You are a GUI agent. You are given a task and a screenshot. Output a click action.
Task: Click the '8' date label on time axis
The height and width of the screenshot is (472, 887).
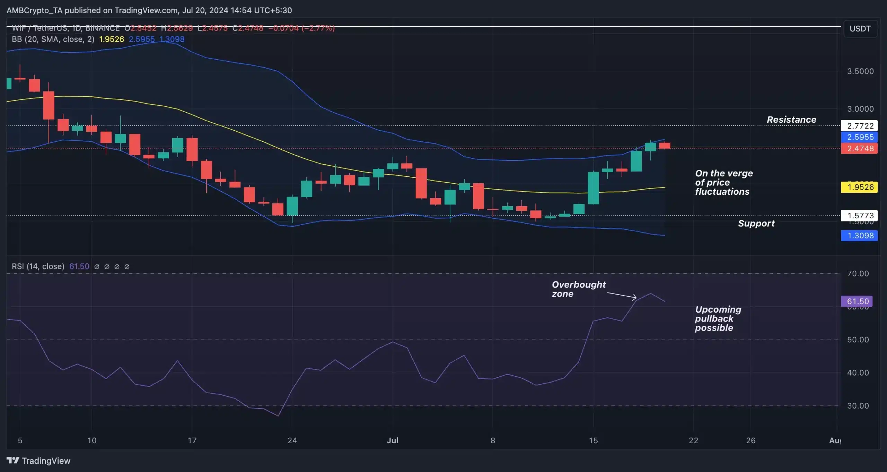click(x=493, y=440)
